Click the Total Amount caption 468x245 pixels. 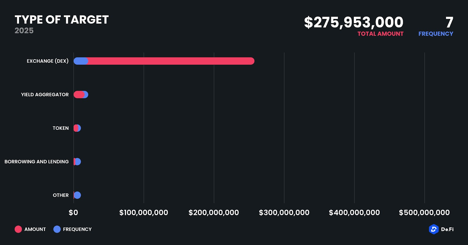[x=380, y=34]
